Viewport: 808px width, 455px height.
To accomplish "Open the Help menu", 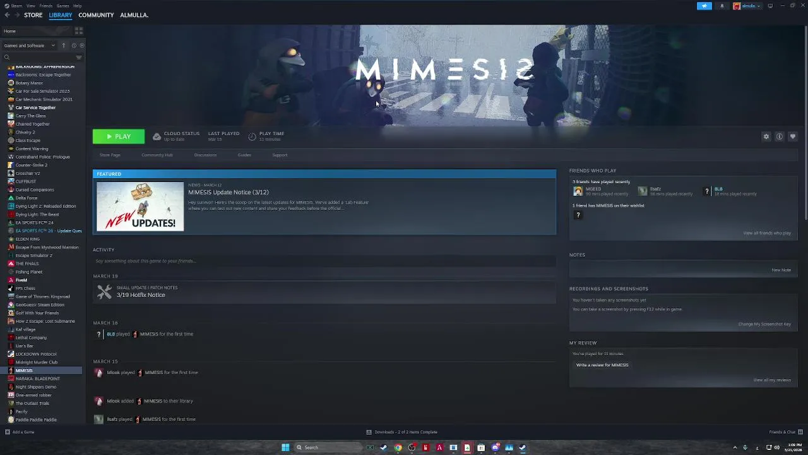I will [77, 6].
